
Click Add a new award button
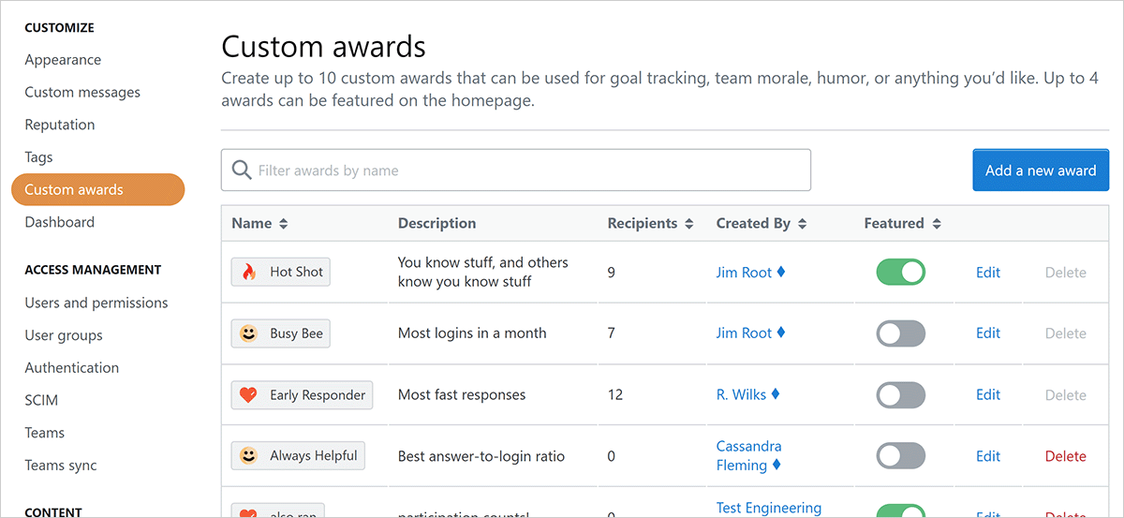pos(1041,170)
